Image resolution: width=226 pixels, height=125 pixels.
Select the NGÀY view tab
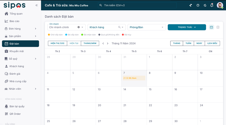tap(199, 43)
